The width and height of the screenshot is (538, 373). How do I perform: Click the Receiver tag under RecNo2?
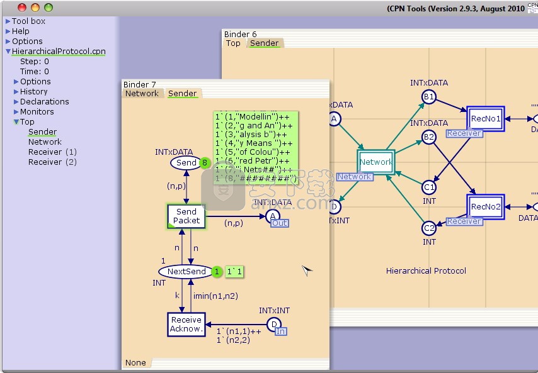pos(464,221)
